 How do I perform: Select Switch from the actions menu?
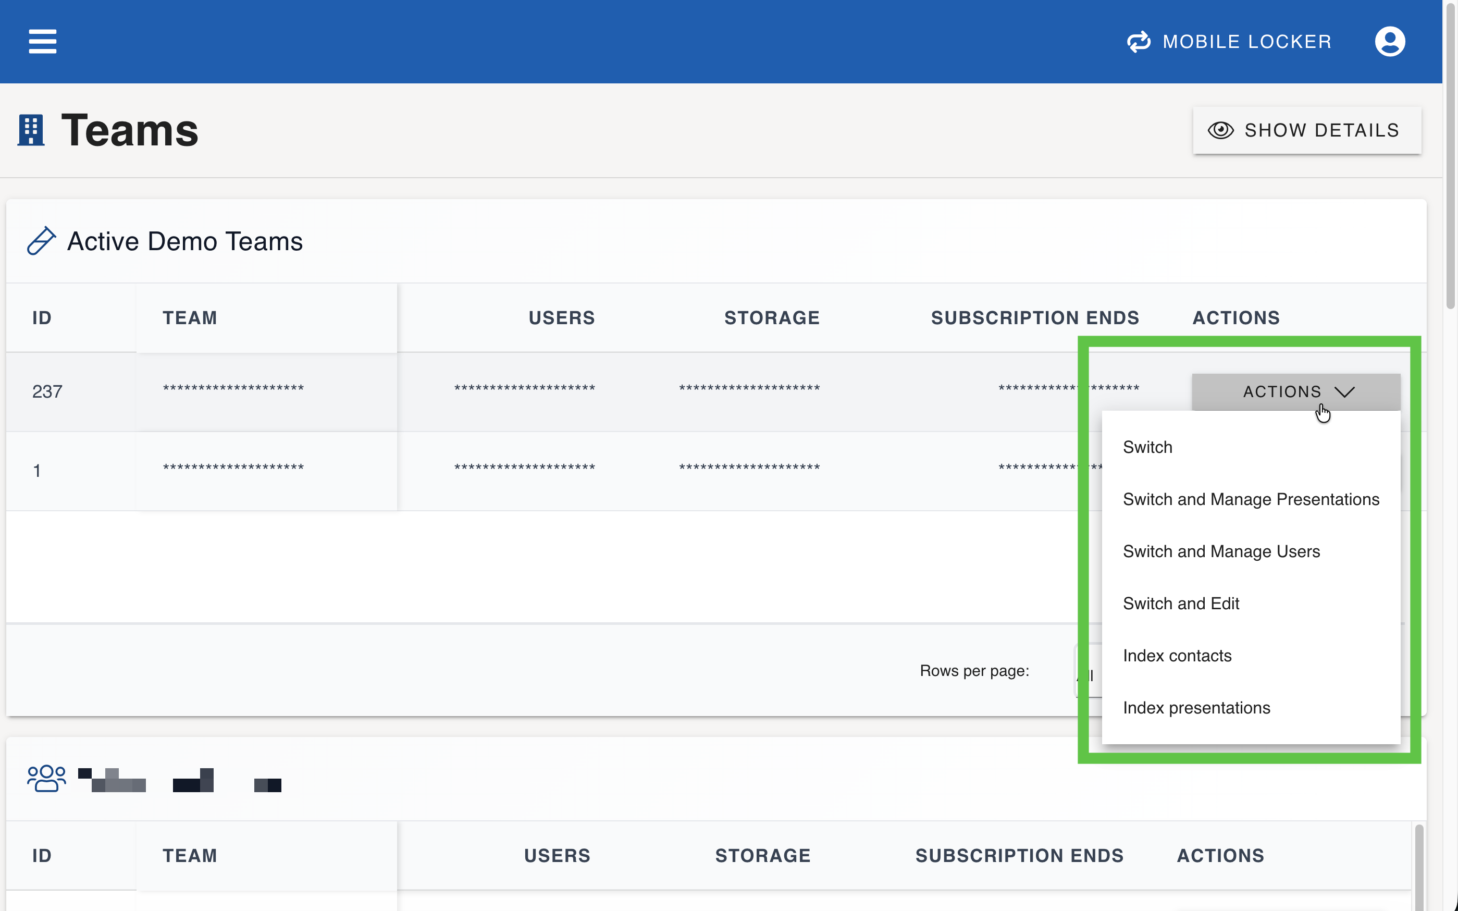(x=1147, y=447)
